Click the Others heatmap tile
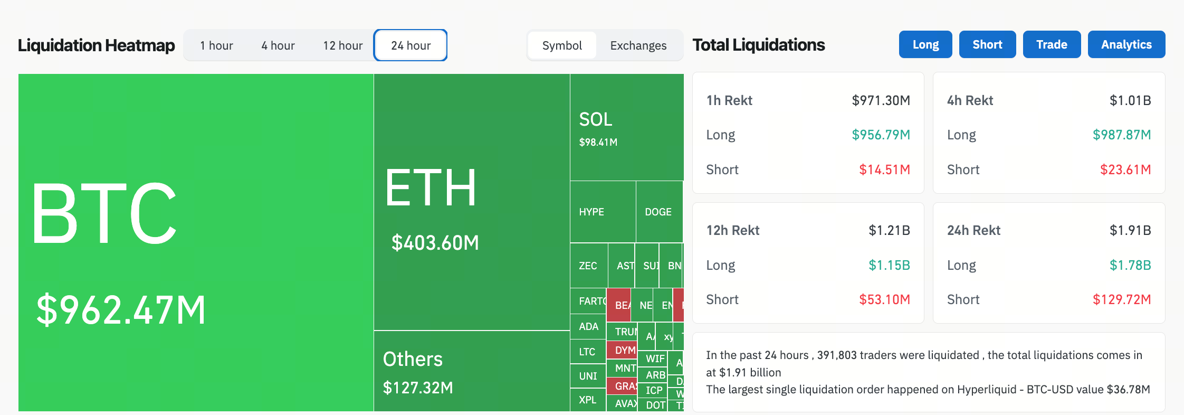This screenshot has height=415, width=1184. [472, 371]
